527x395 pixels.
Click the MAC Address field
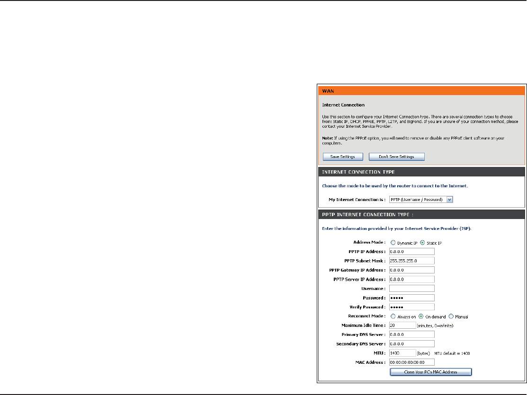click(412, 362)
